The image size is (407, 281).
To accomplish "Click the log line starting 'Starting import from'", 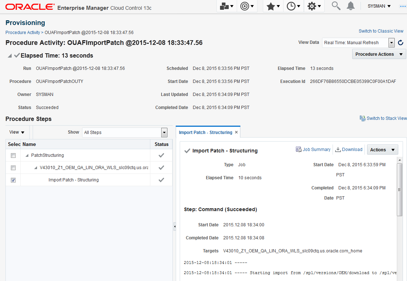I will pyautogui.click(x=290, y=273).
